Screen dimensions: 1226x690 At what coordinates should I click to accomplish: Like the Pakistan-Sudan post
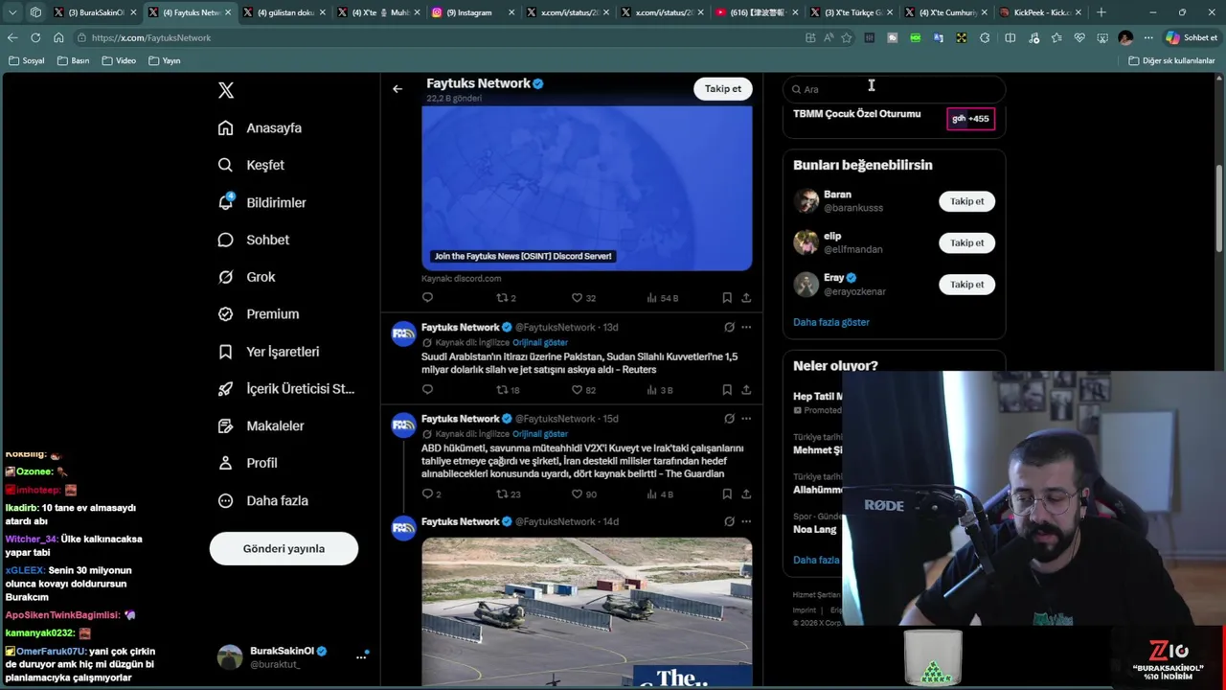[x=583, y=390]
